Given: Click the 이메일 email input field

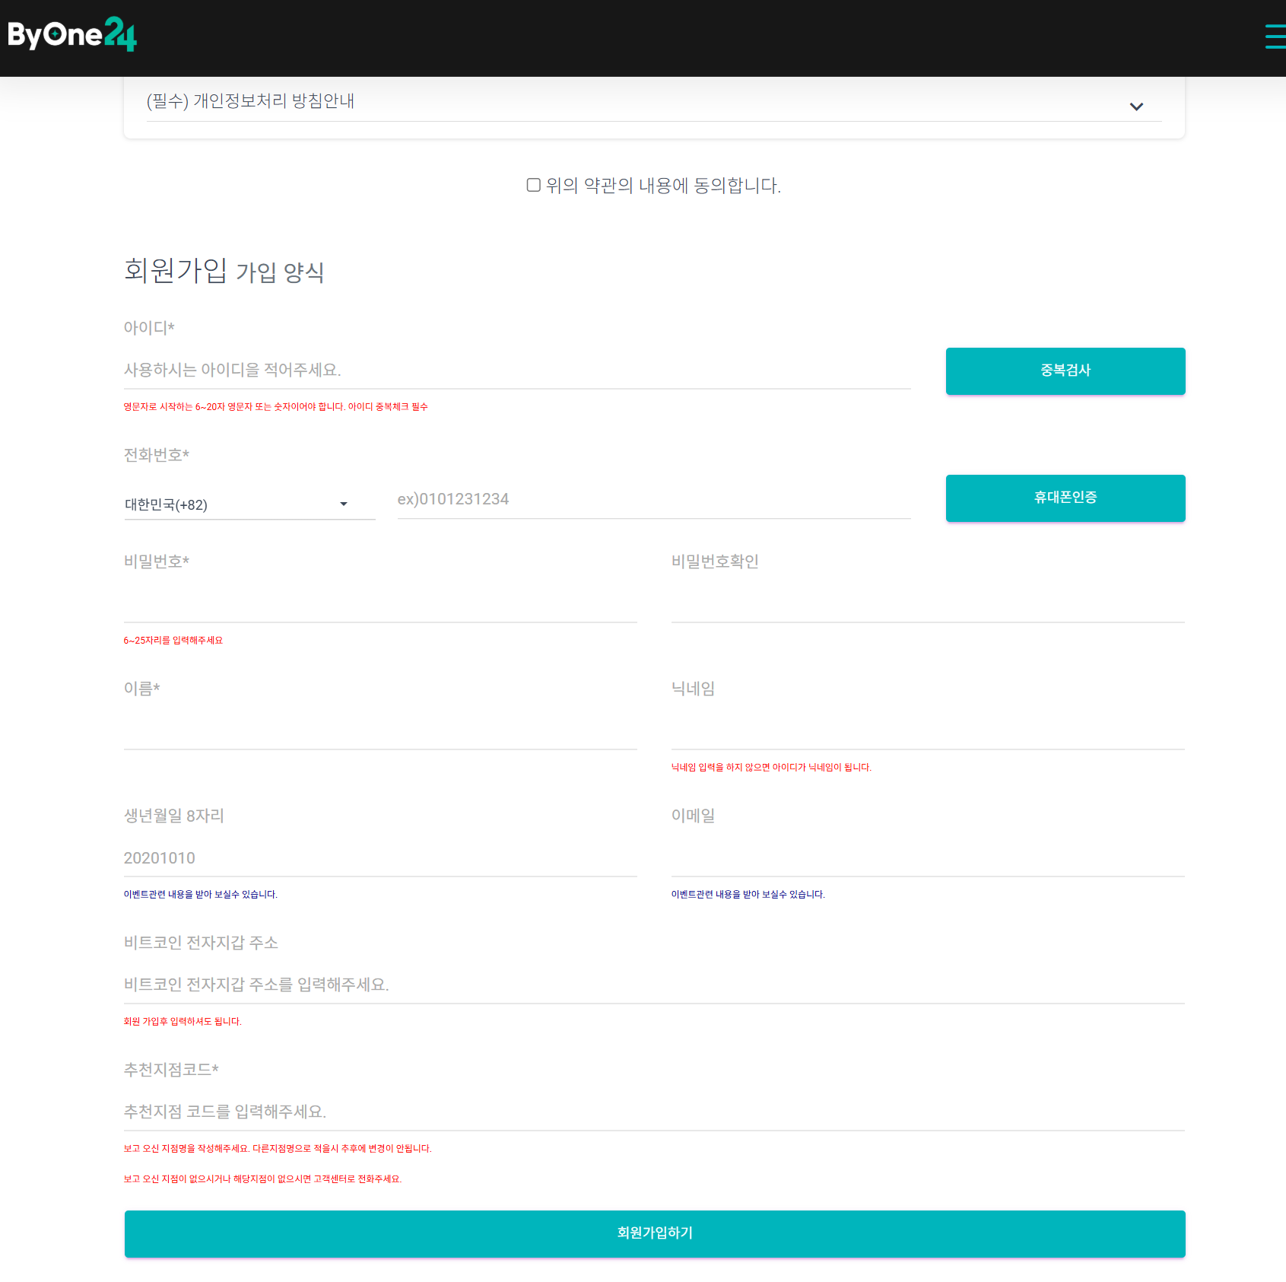Looking at the screenshot, I should pyautogui.click(x=928, y=858).
